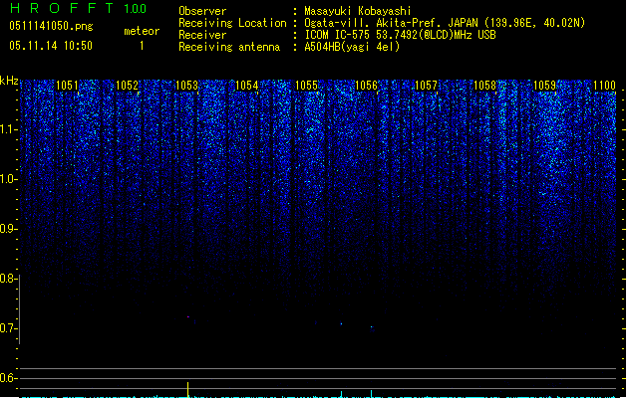Click the meteor count label
The image size is (627, 398).
coord(142,31)
